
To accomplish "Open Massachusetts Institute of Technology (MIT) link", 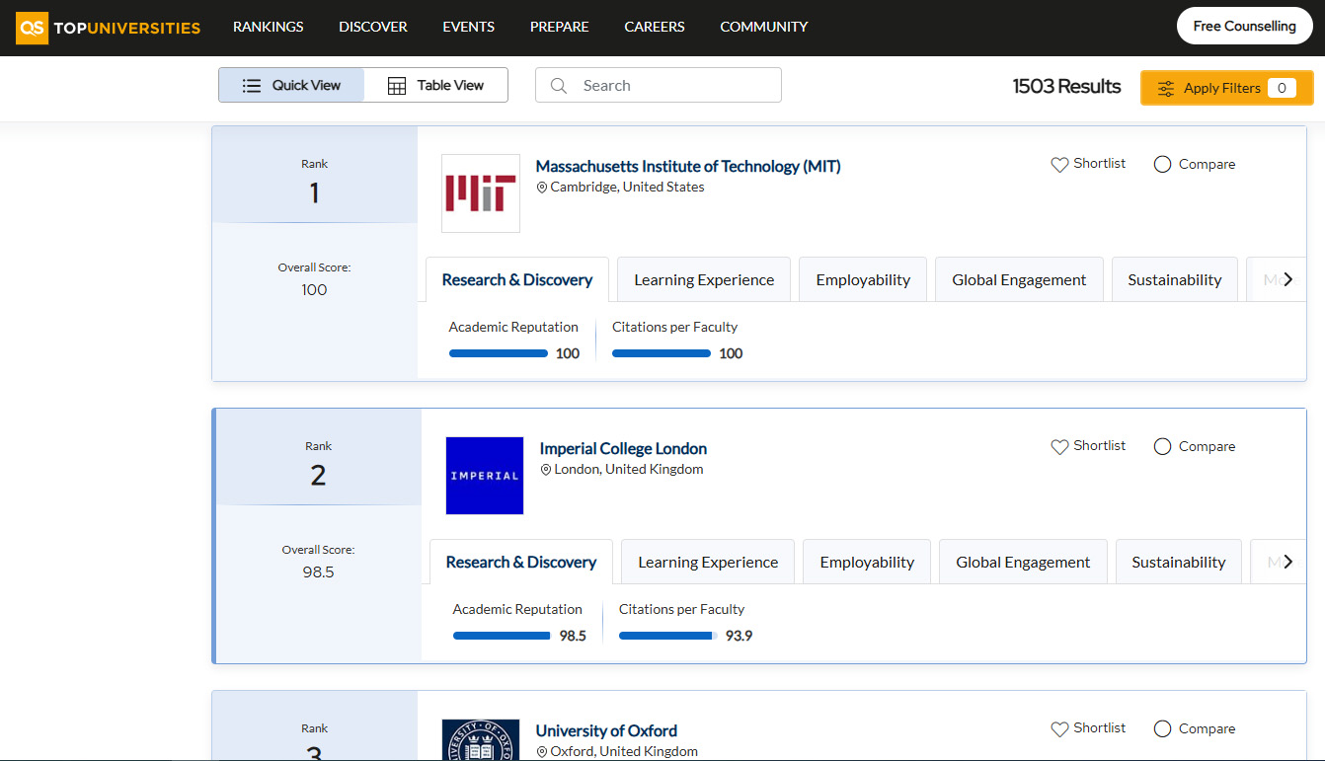I will (x=688, y=166).
